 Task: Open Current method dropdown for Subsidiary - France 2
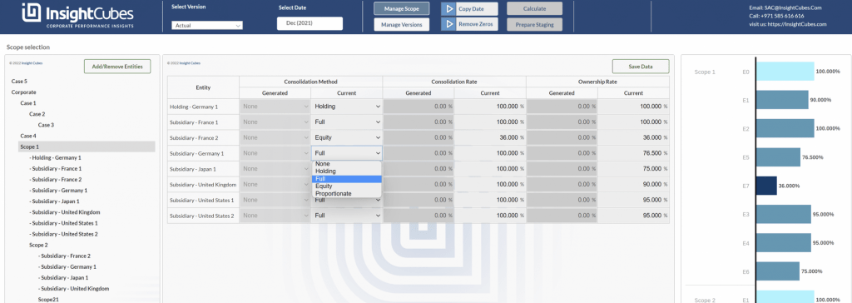pos(347,137)
